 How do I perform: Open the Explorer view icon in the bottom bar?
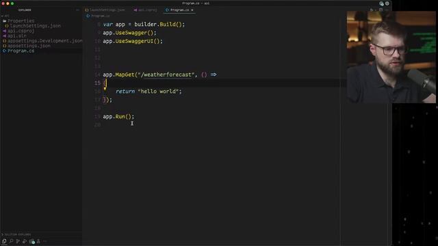pyautogui.click(x=4, y=241)
